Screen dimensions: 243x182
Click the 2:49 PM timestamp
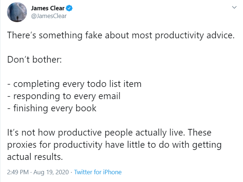click(x=18, y=172)
